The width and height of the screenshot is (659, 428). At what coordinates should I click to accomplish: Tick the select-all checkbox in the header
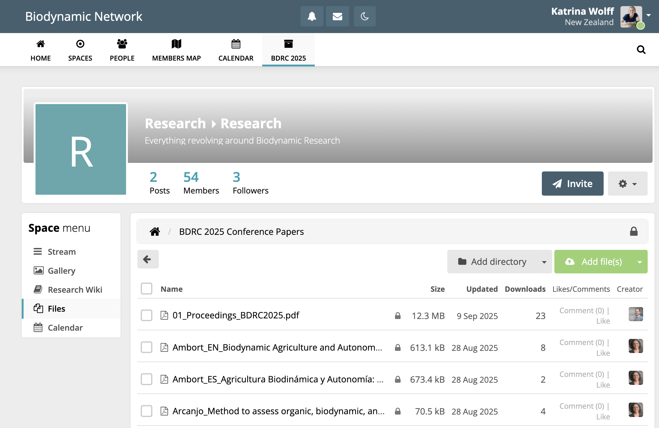(147, 289)
